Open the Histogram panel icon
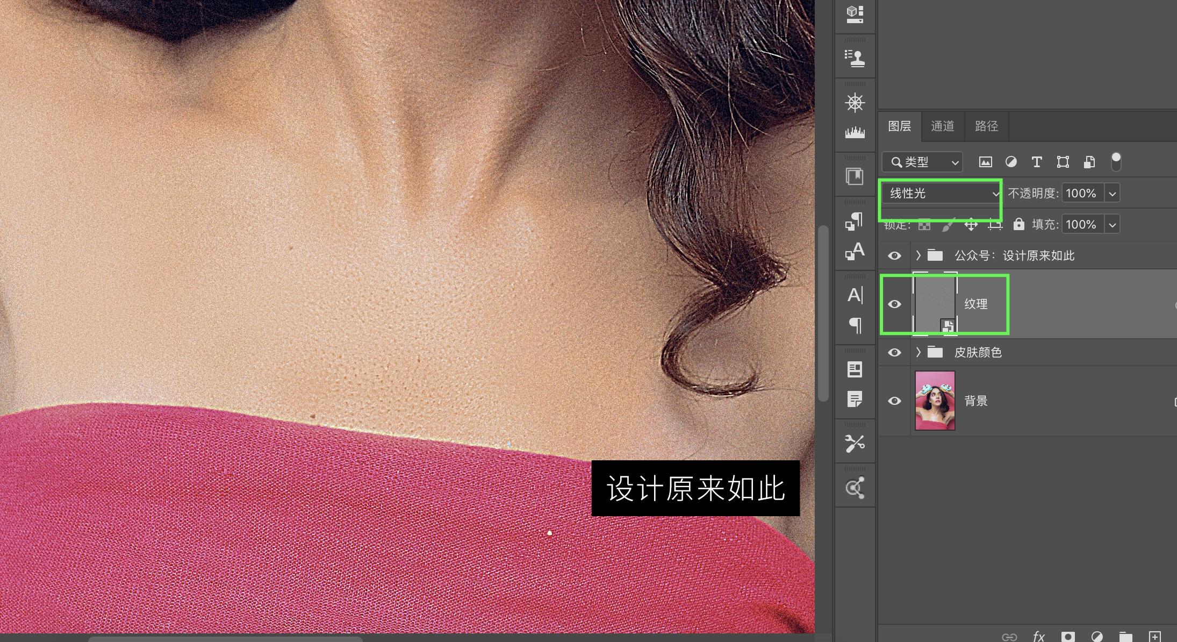The height and width of the screenshot is (642, 1177). point(855,132)
